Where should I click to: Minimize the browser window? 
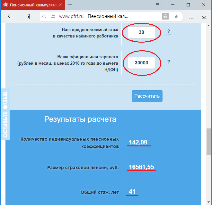pyautogui.click(x=173, y=5)
